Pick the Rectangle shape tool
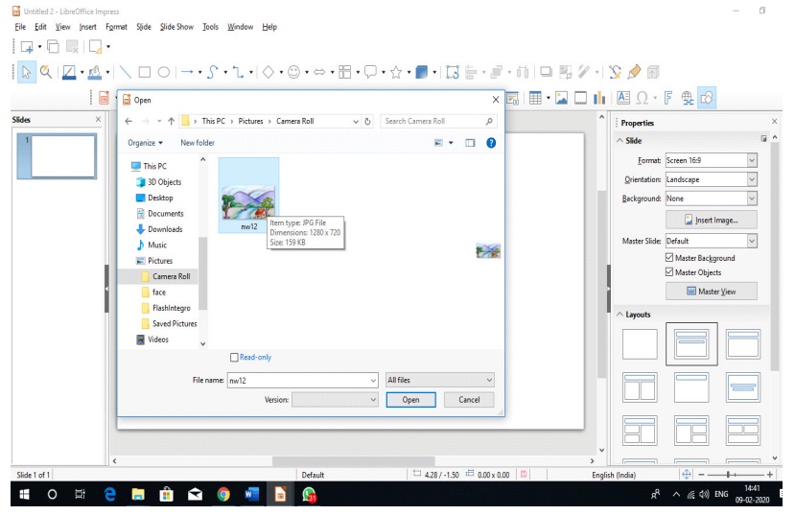The width and height of the screenshot is (795, 515). (x=145, y=72)
